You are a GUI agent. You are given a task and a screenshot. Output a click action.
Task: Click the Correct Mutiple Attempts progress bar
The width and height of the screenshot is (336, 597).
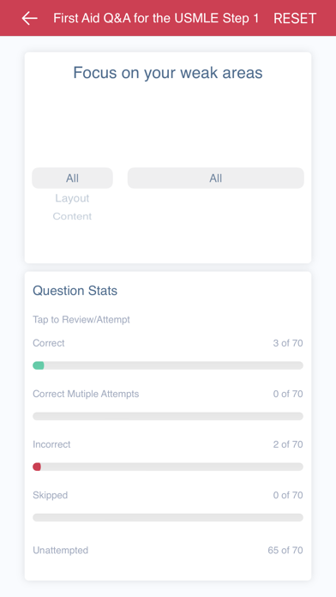[168, 416]
